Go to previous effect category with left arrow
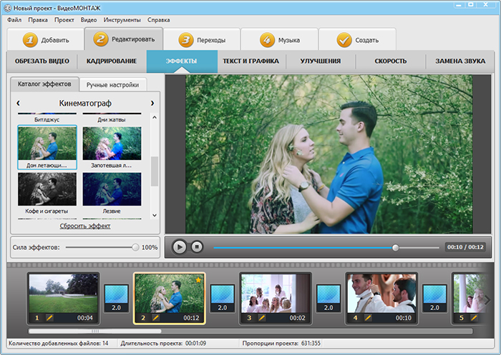This screenshot has width=501, height=355. (18, 104)
